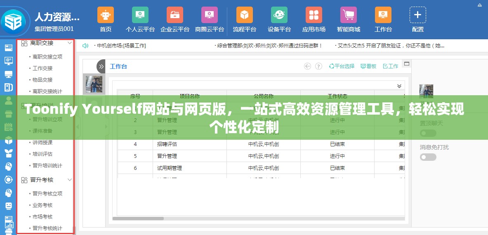The image size is (488, 235).
Task: Select 业务考核 menu entry
Action: pos(42,205)
